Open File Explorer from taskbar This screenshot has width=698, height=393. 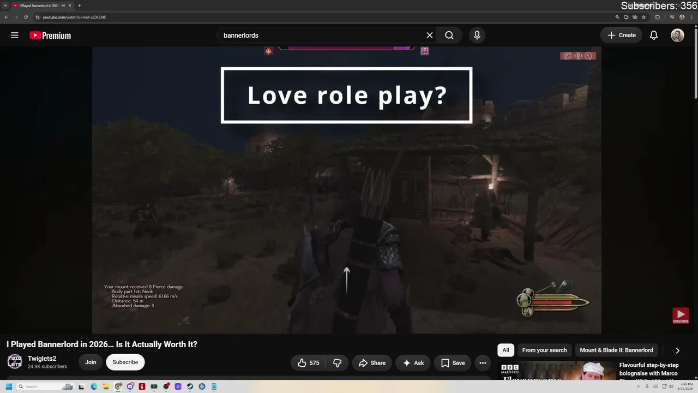[x=106, y=386]
